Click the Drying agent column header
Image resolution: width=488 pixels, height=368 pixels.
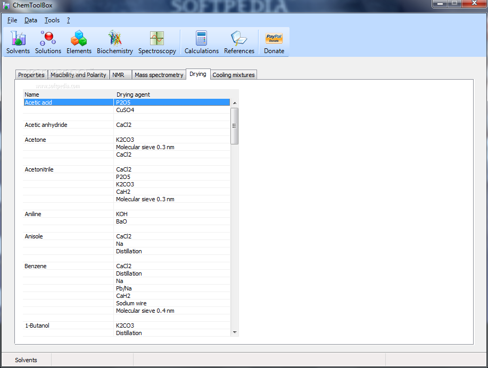coord(133,95)
